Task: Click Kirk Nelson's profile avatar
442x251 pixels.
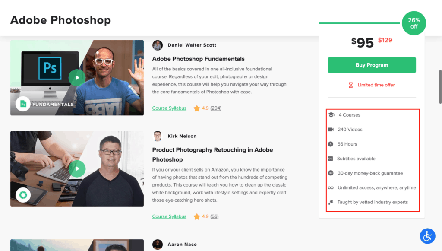Action: pyautogui.click(x=158, y=136)
